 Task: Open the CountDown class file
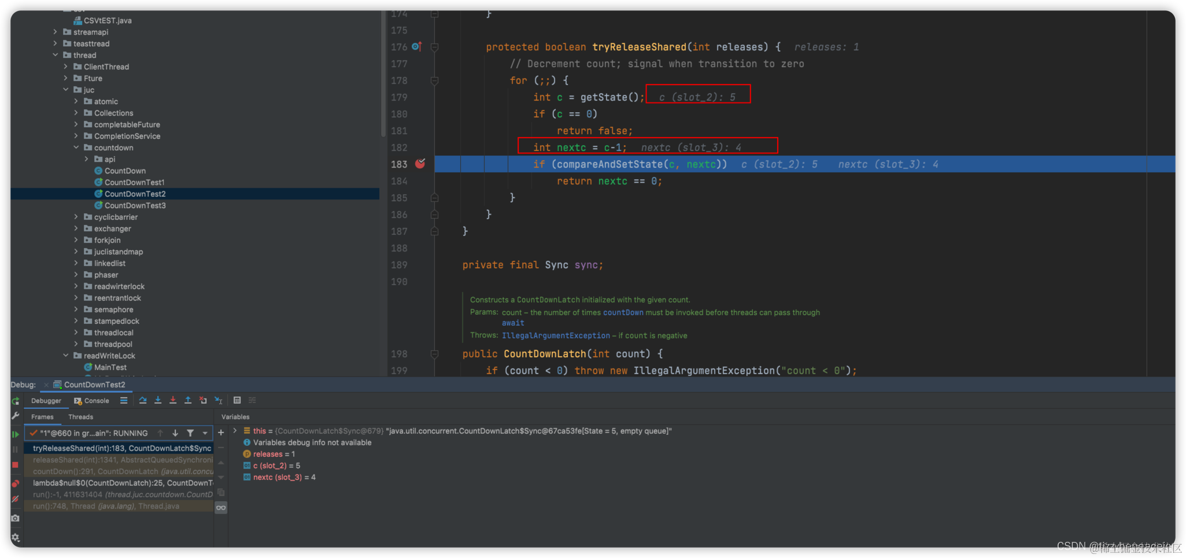click(x=125, y=171)
